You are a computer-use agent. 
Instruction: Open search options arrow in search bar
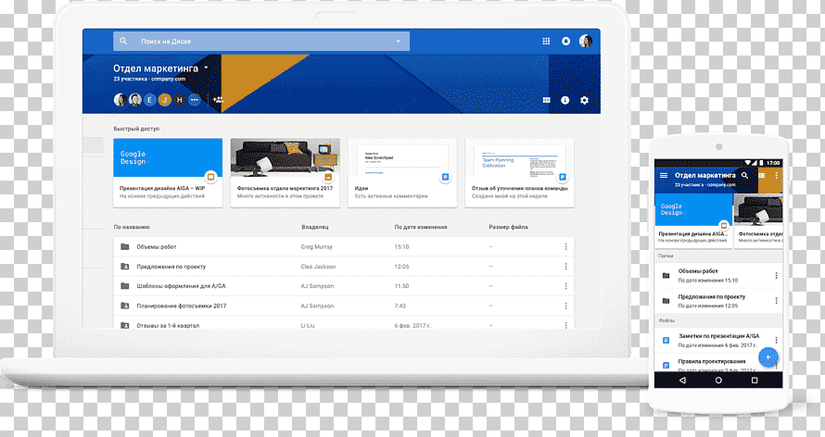pos(399,41)
